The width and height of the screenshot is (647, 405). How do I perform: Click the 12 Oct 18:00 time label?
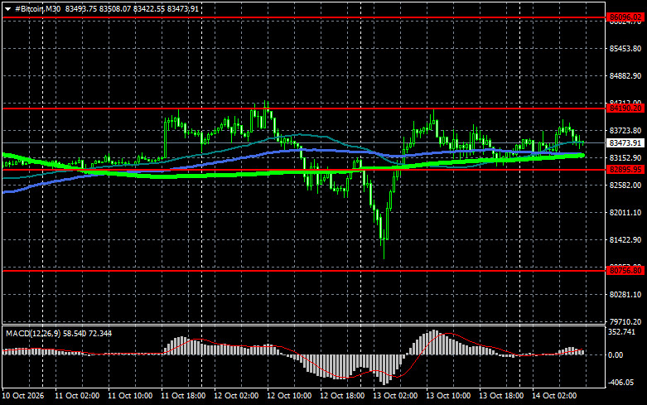pos(342,396)
